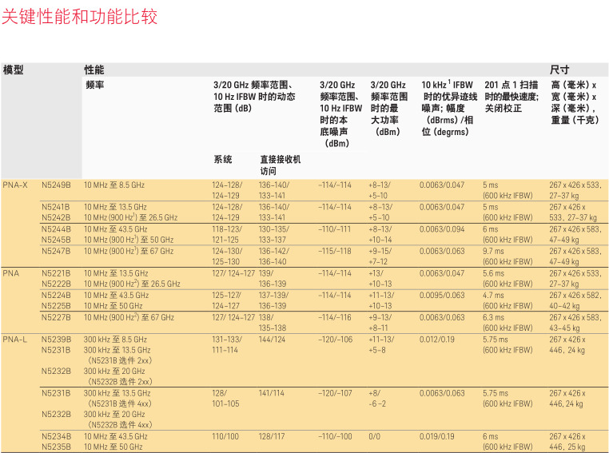Click the N5224B system range 125-127/
Viewport: 609px width, 453px height.
[x=226, y=295]
